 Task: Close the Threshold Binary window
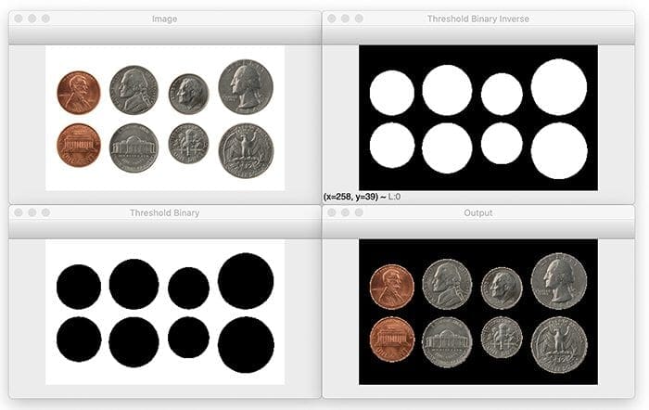click(x=17, y=213)
